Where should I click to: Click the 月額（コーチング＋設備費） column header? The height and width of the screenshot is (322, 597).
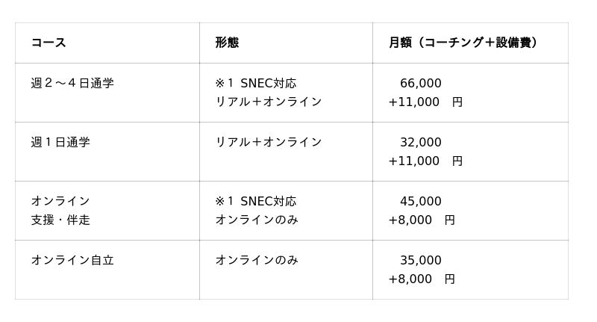pos(463,43)
